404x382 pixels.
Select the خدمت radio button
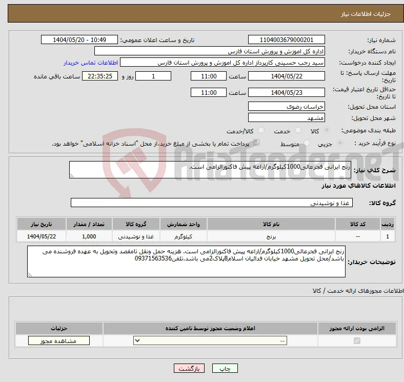298,130
